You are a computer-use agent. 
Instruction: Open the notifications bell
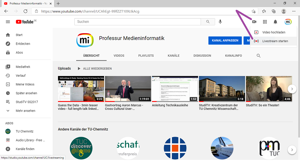pos(275,22)
